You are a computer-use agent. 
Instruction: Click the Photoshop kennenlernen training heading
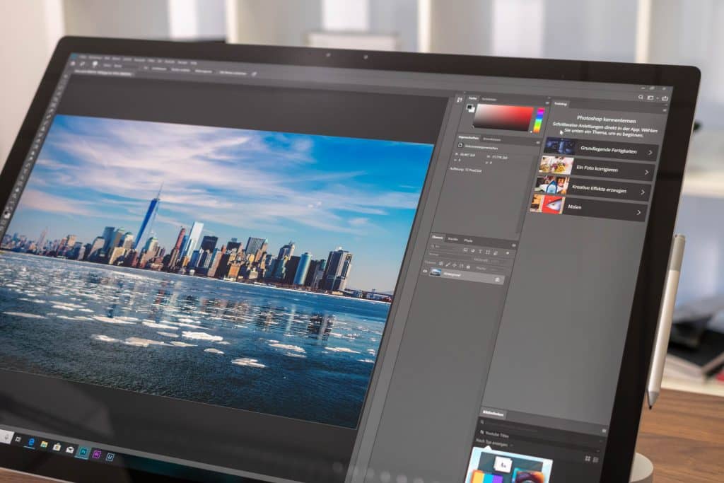pyautogui.click(x=607, y=117)
